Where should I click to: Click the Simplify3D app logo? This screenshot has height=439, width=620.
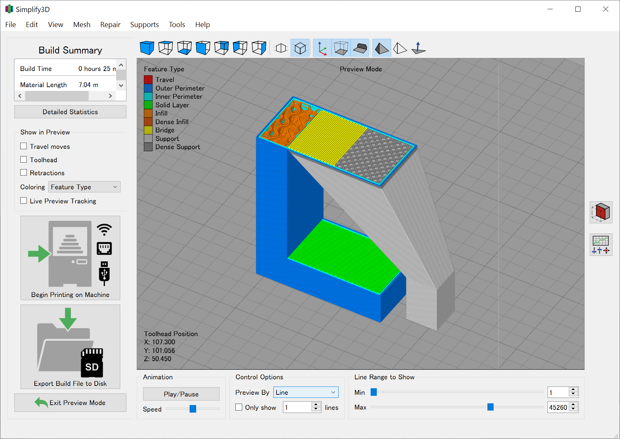pyautogui.click(x=9, y=9)
